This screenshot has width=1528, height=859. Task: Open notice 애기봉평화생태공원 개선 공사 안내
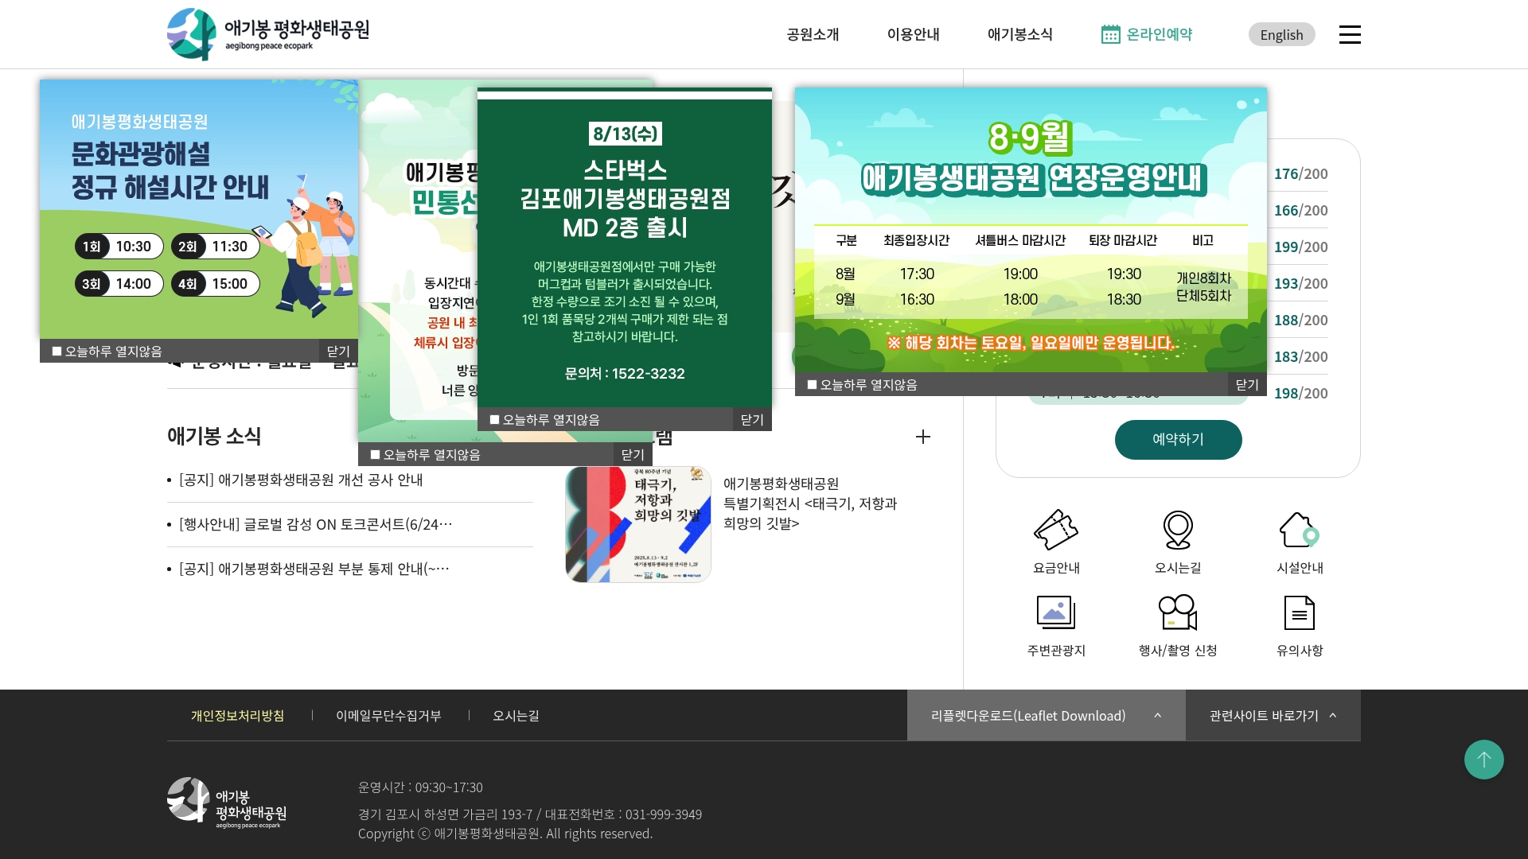301,480
